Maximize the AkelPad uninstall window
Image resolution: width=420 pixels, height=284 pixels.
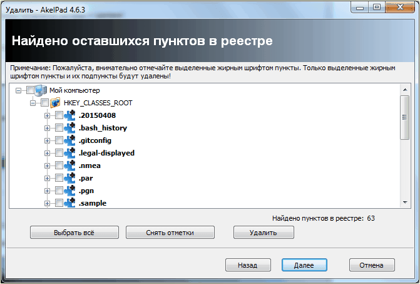coord(377,8)
